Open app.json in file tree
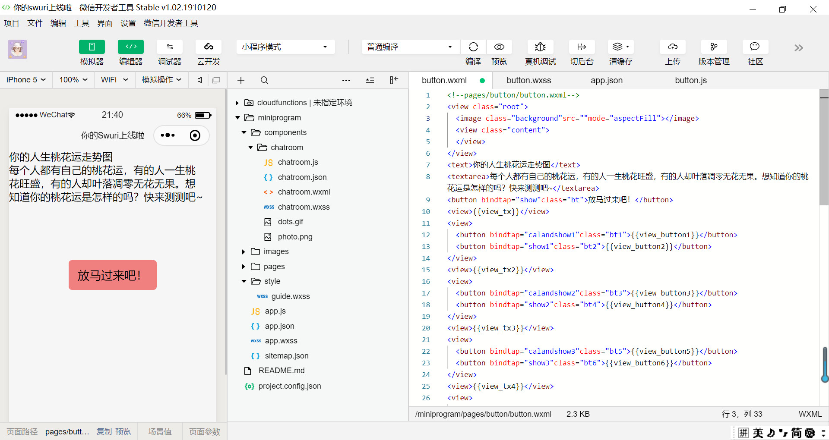Image resolution: width=829 pixels, height=440 pixels. tap(279, 326)
